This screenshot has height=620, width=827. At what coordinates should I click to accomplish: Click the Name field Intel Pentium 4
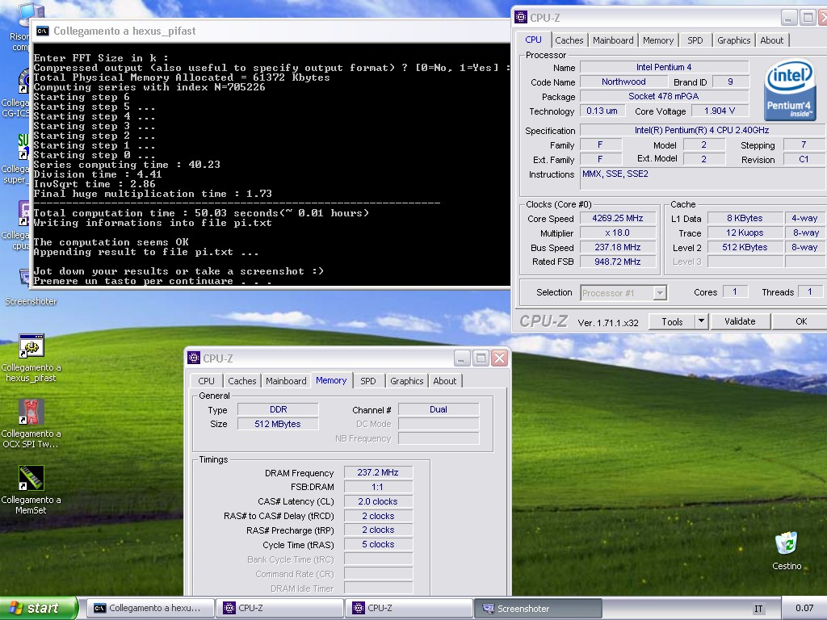[664, 67]
